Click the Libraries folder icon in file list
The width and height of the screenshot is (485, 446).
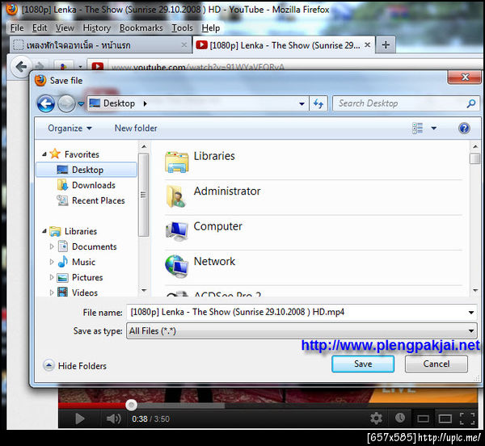(x=176, y=162)
